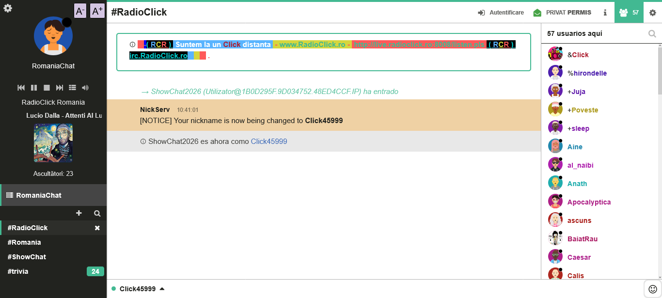This screenshot has width=662, height=298.
Task: Select user Caesar in list
Action: coord(579,257)
